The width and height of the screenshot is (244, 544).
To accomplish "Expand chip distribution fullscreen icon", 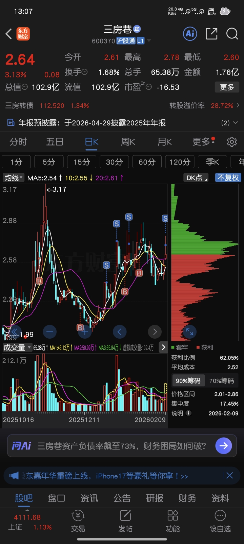I will 190,331.
